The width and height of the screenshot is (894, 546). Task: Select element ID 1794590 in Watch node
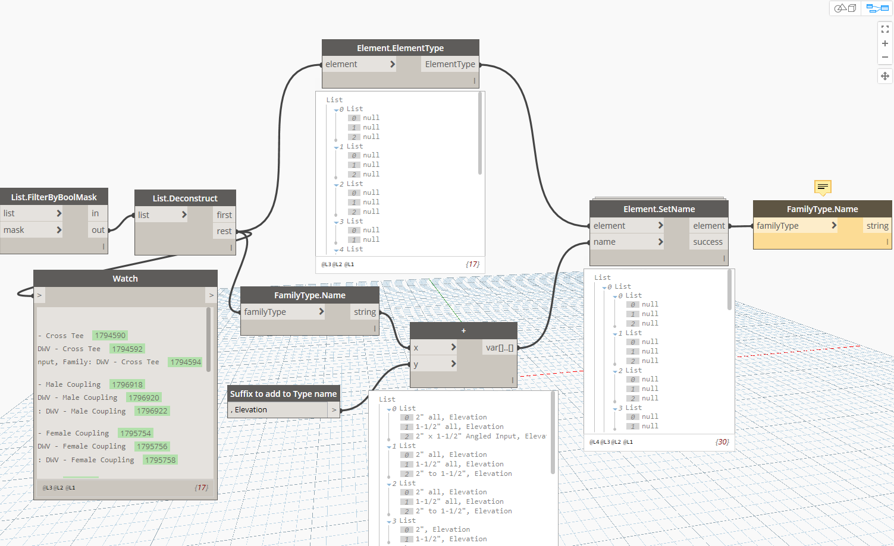(x=110, y=336)
